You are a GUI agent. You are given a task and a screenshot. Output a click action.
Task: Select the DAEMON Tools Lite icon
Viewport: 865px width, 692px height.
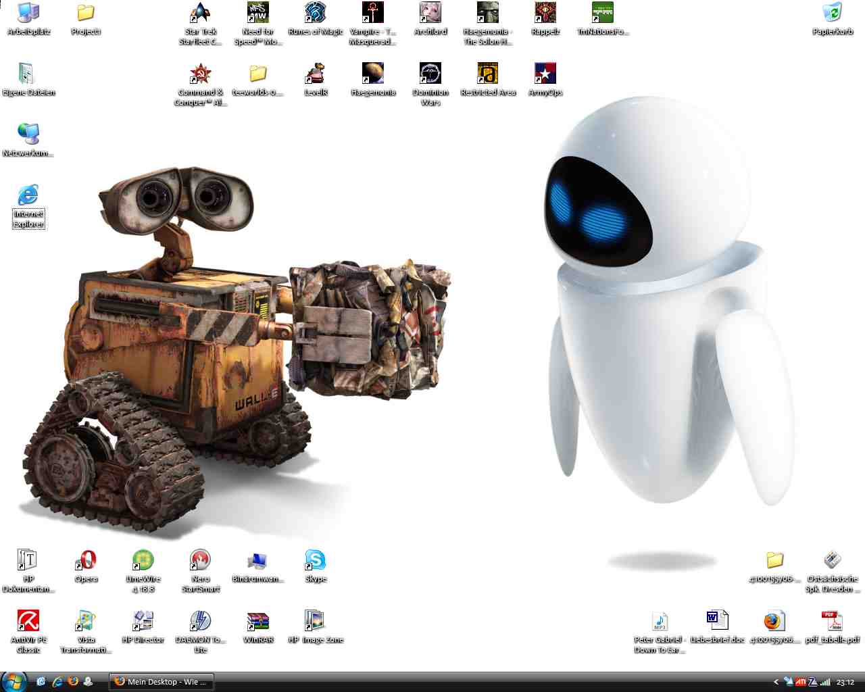201,622
